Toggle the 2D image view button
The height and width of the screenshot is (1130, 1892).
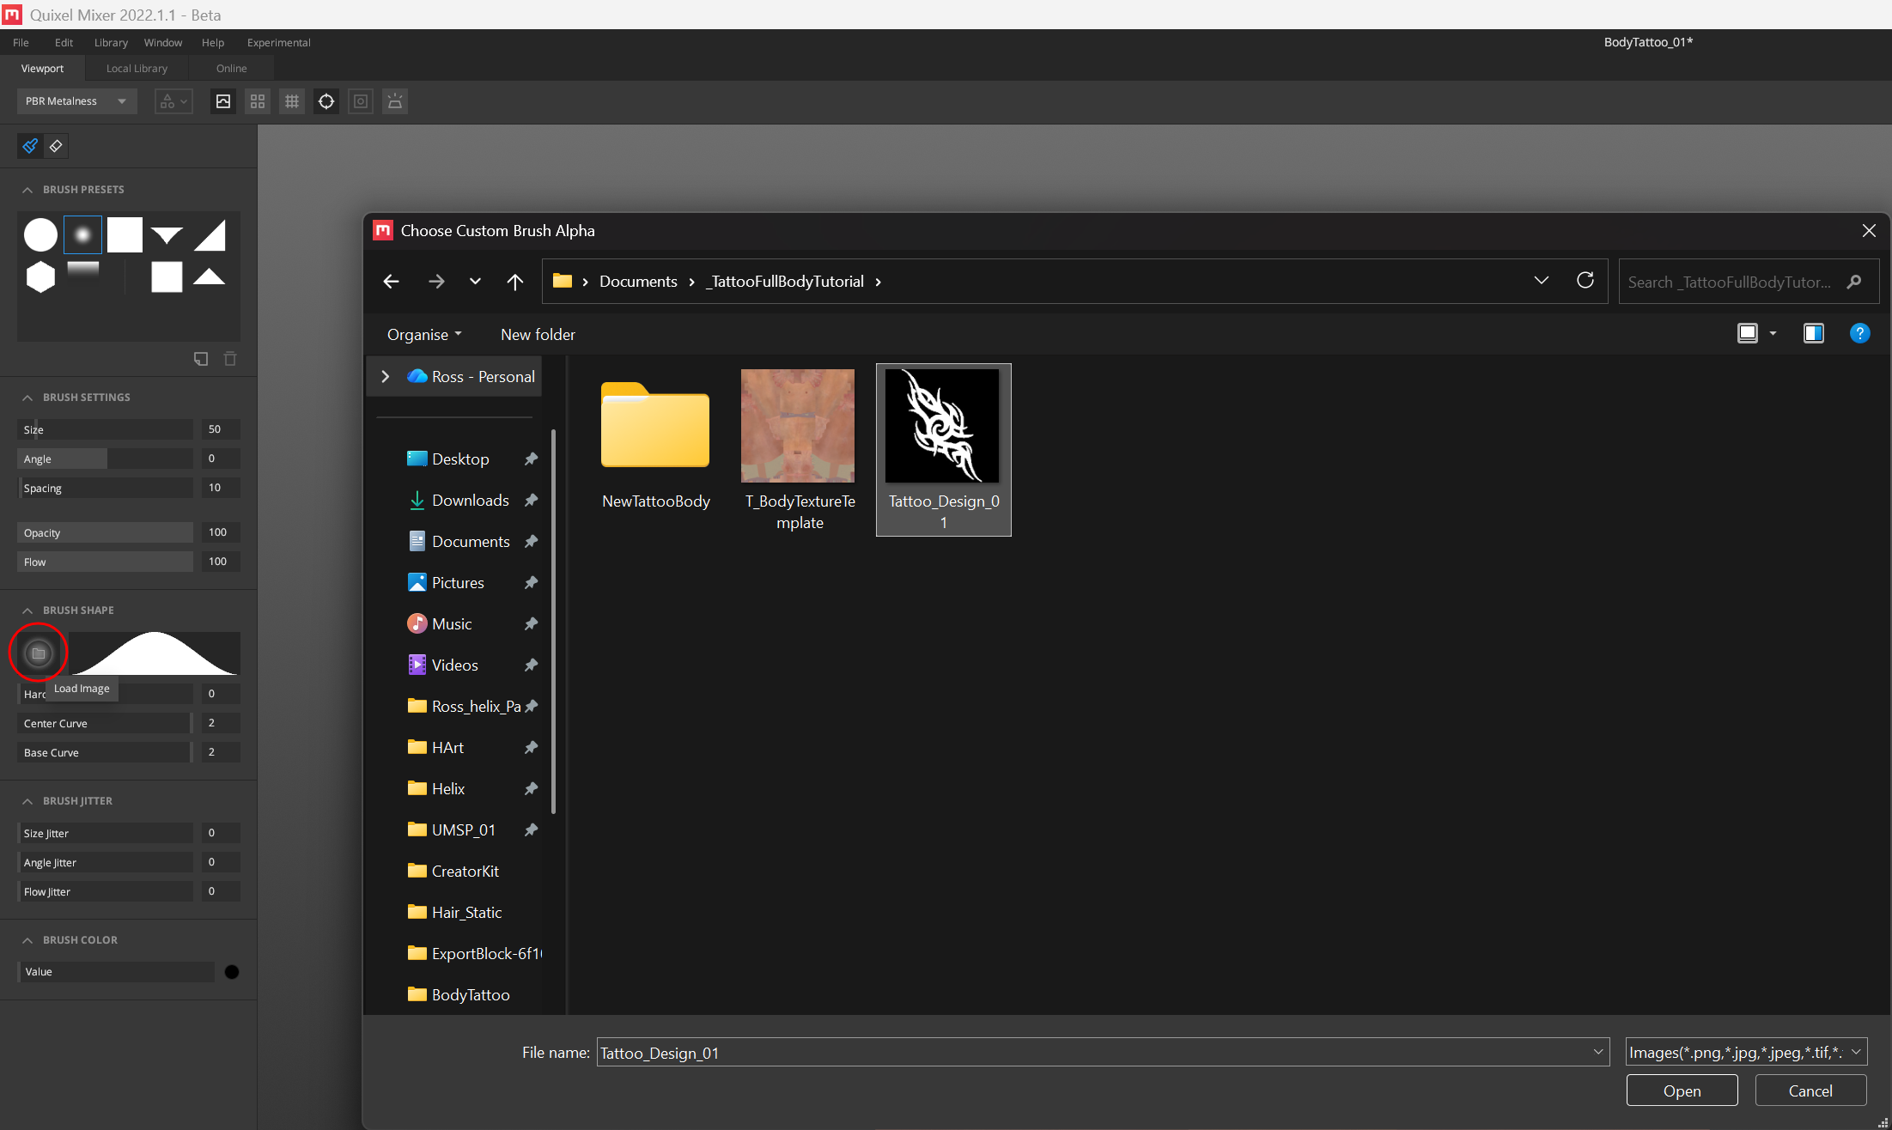pyautogui.click(x=223, y=101)
